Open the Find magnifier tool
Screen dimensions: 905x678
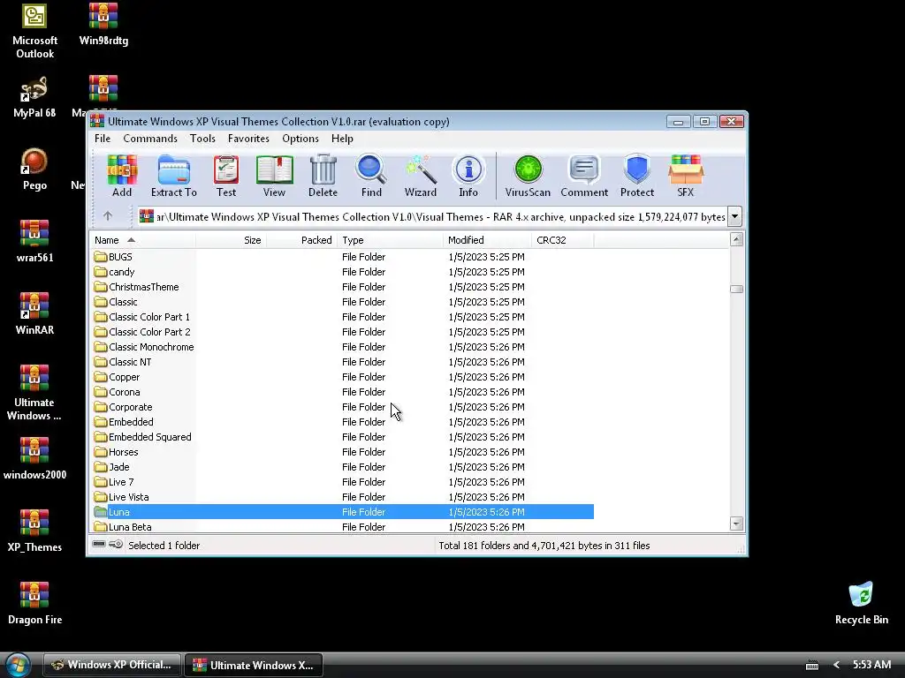tap(371, 176)
